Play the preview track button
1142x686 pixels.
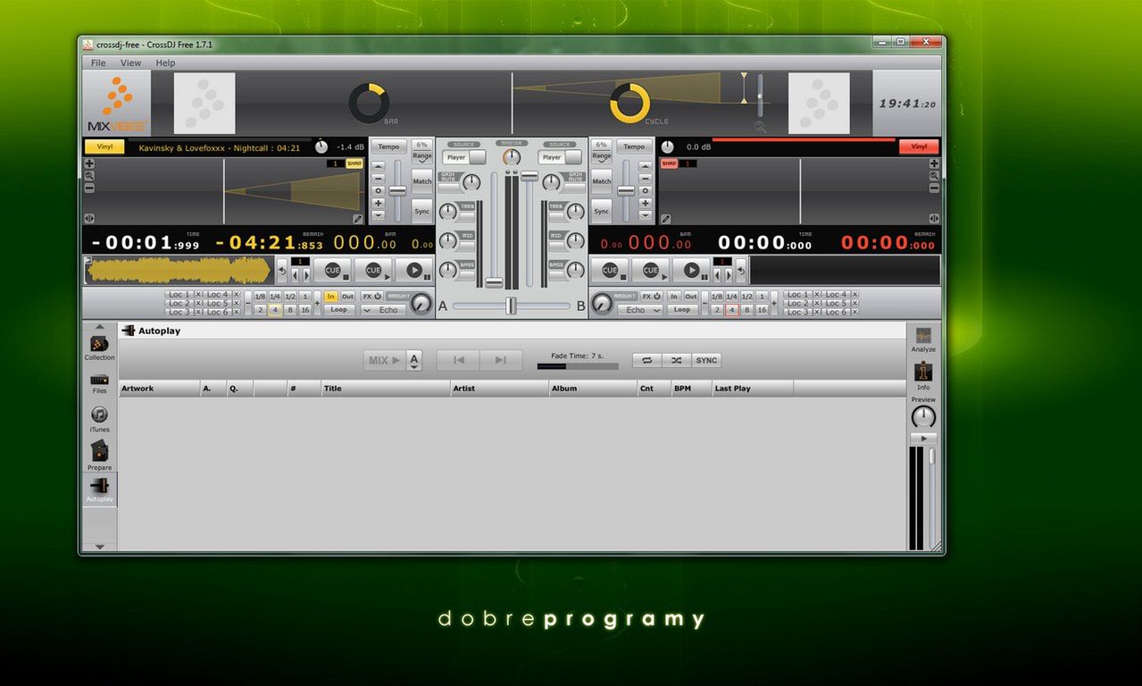[922, 439]
